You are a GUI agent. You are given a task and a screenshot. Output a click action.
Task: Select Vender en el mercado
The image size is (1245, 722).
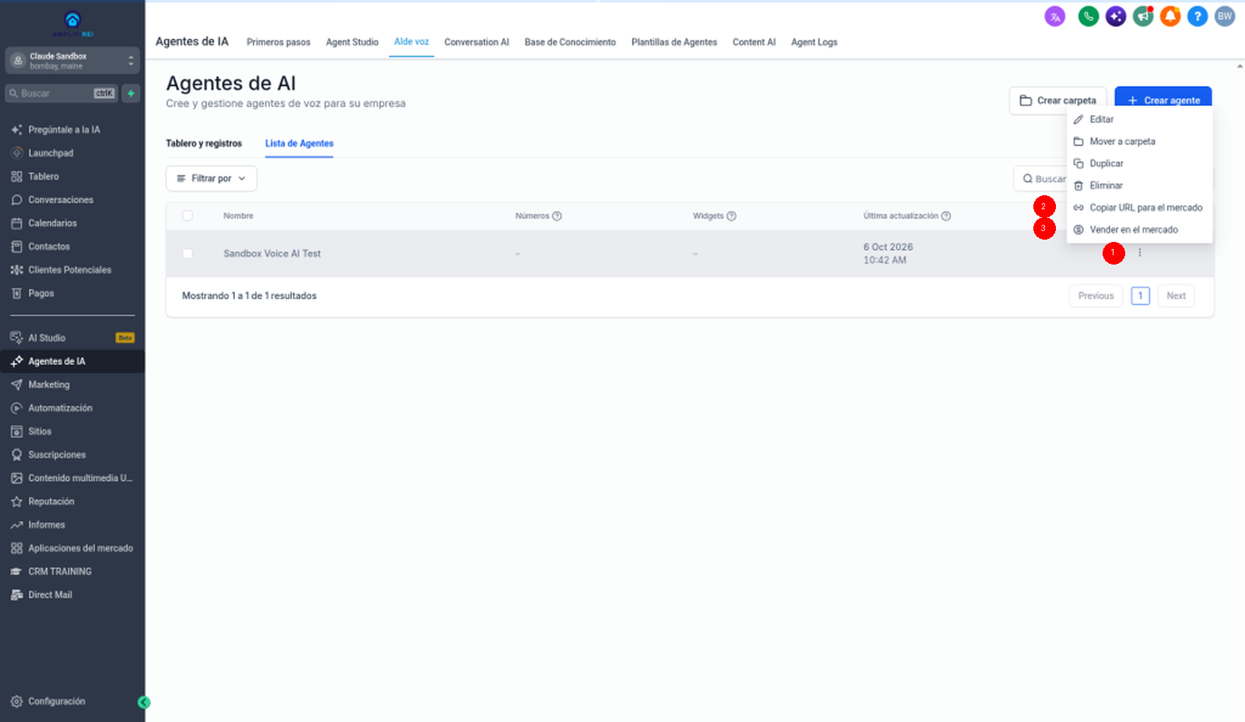click(1139, 230)
